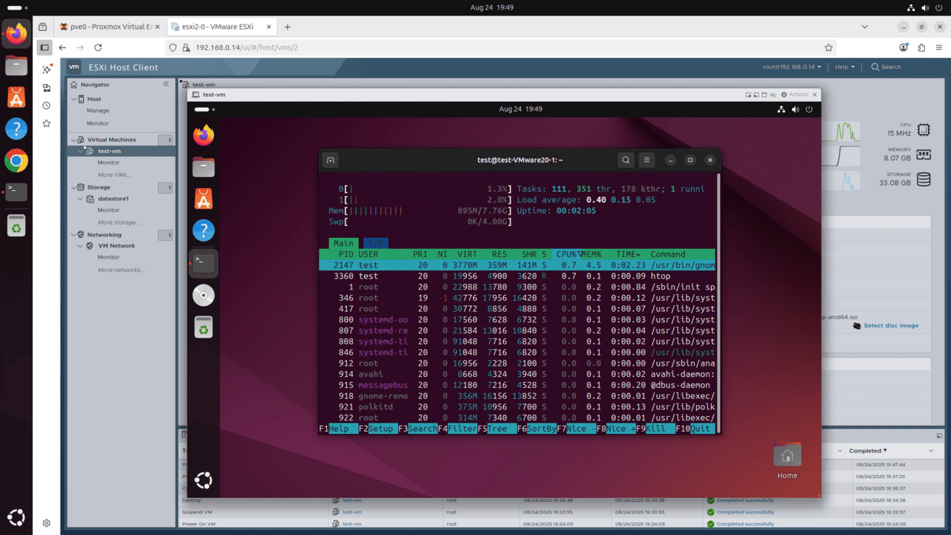951x535 pixels.
Task: Click the Firefox address bar URL
Action: click(247, 48)
